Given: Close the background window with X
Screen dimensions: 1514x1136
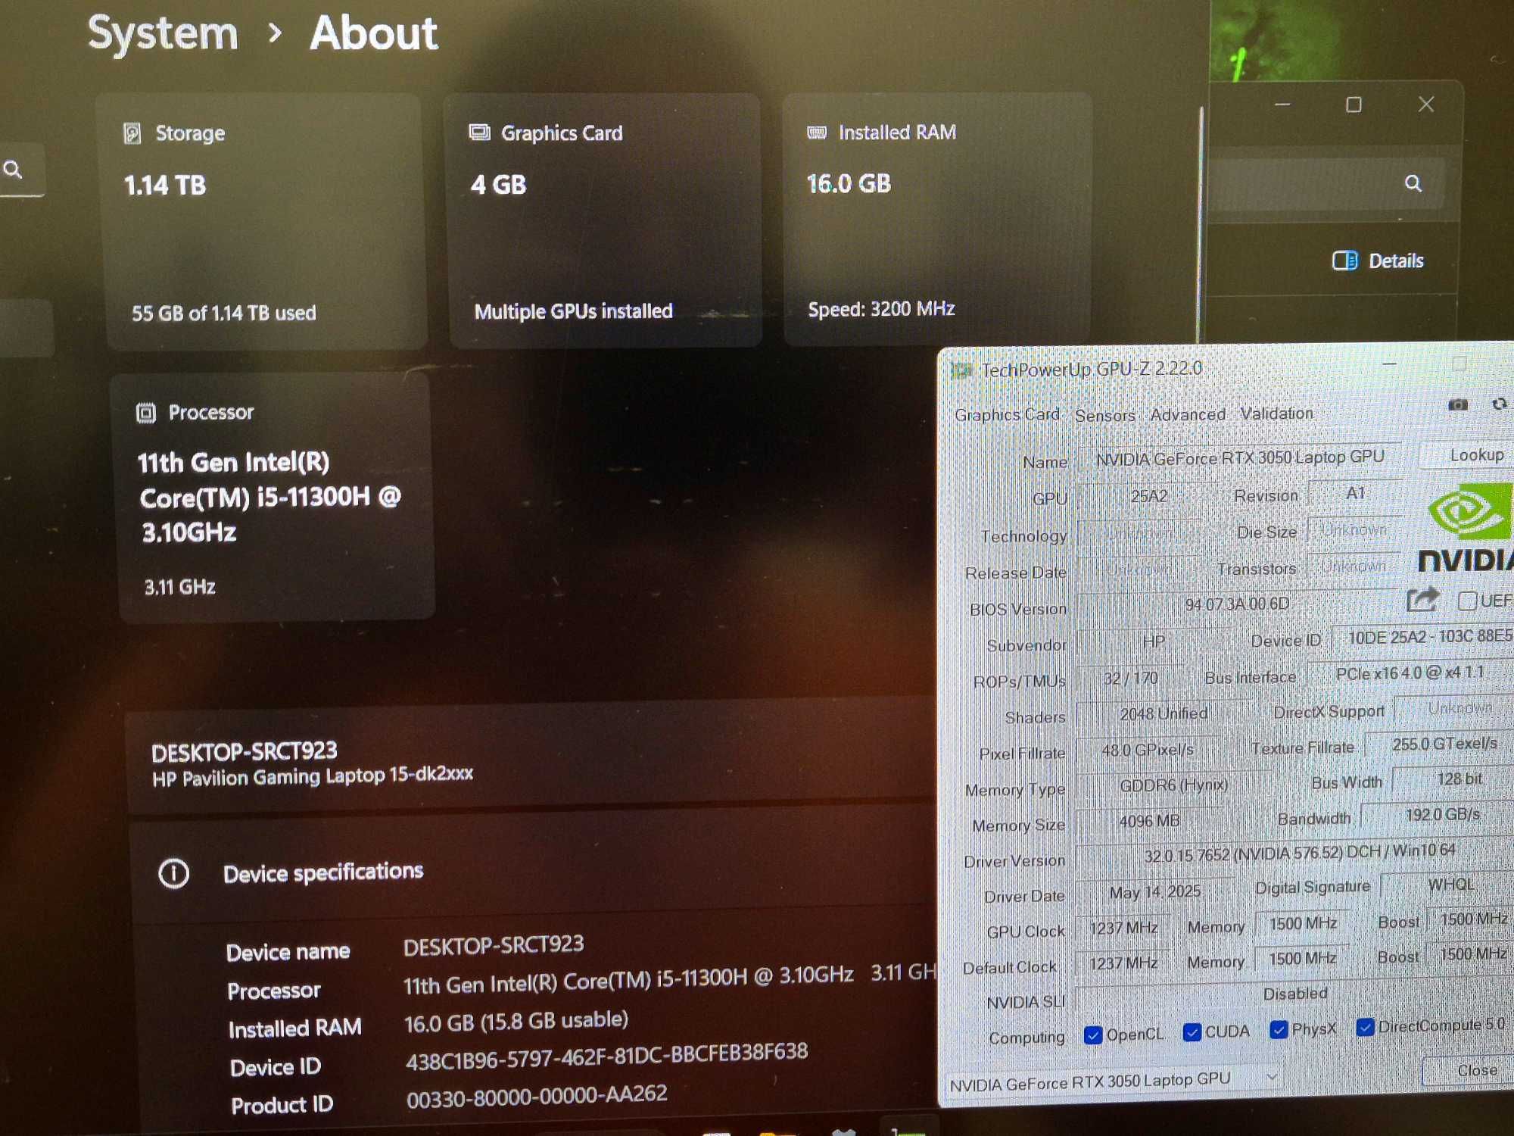Looking at the screenshot, I should click(x=1426, y=105).
